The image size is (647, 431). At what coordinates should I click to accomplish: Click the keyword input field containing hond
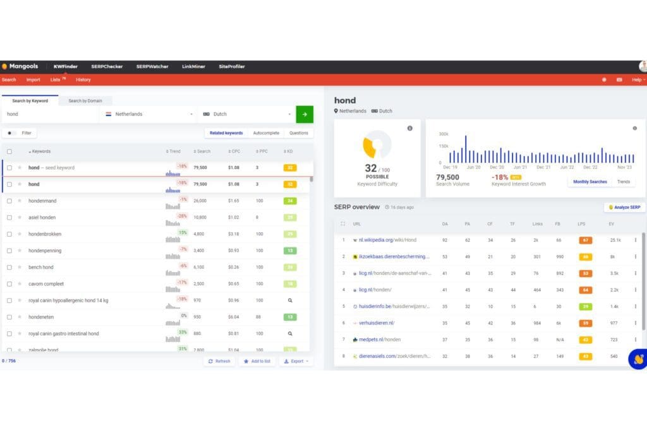pos(51,114)
